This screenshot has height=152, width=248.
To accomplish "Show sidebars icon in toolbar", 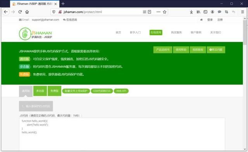I will (x=205, y=12).
